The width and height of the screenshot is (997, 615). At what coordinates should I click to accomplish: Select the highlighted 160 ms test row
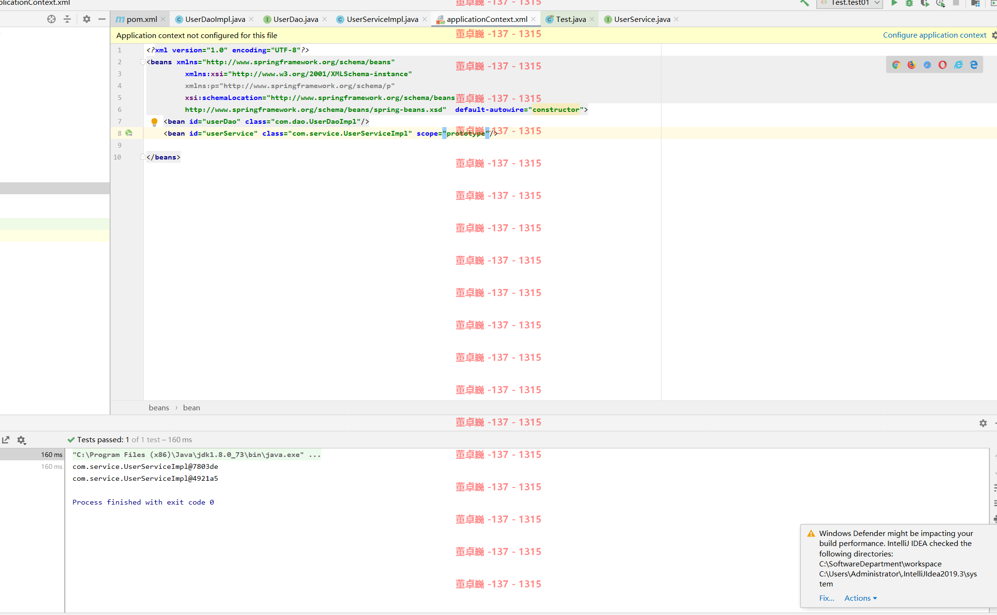32,455
